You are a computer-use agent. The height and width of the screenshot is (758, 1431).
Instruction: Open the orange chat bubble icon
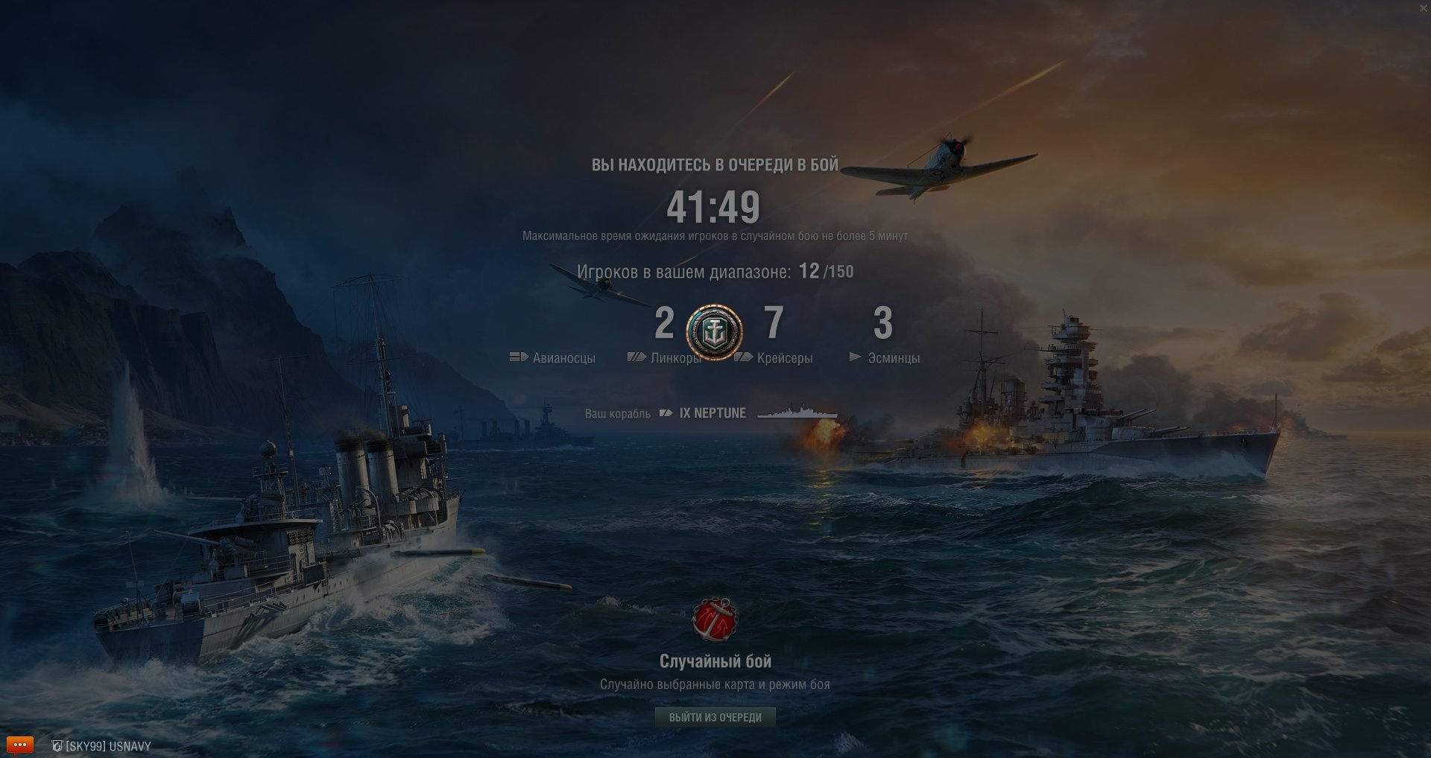pos(19,745)
